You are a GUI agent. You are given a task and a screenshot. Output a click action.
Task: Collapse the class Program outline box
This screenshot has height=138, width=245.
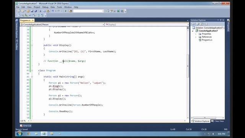32,71
